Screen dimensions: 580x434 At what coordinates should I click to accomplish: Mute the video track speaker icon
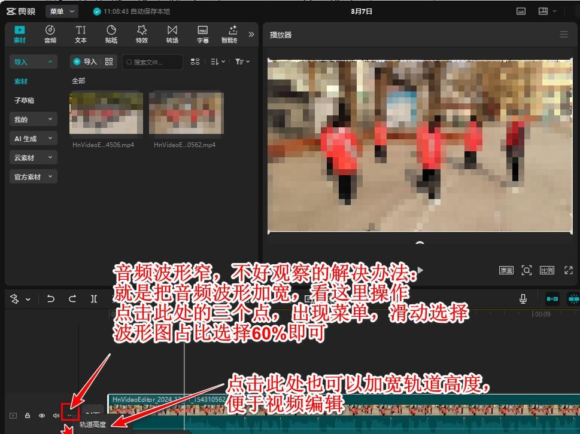point(56,415)
